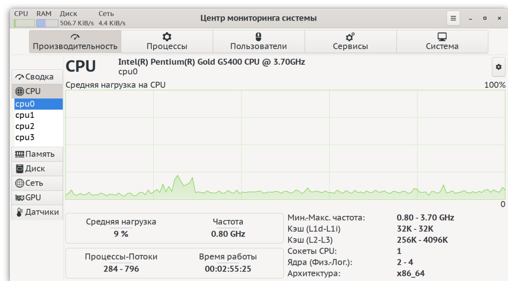The image size is (508, 281).
Task: Open the Сервисы tab
Action: pos(350,42)
